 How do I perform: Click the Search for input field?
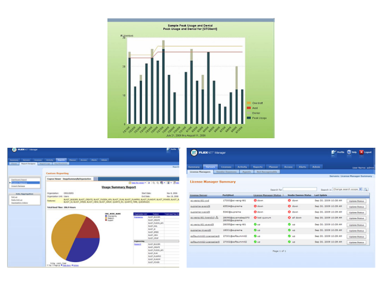[300, 189]
